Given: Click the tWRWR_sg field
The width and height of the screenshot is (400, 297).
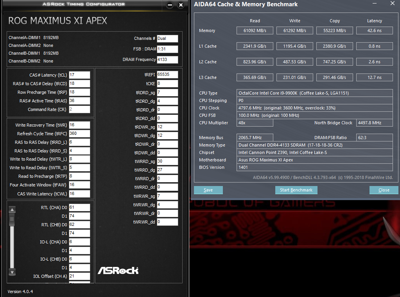Looking at the screenshot, I should point(167,196).
